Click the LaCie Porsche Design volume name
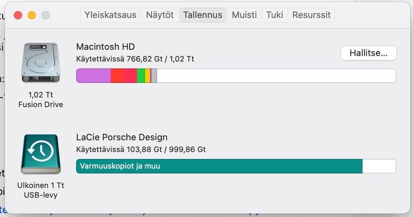This screenshot has width=413, height=217. click(x=122, y=138)
